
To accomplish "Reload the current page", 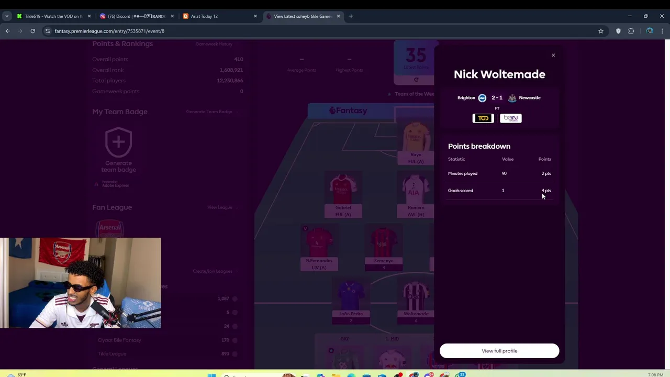I will 32,31.
